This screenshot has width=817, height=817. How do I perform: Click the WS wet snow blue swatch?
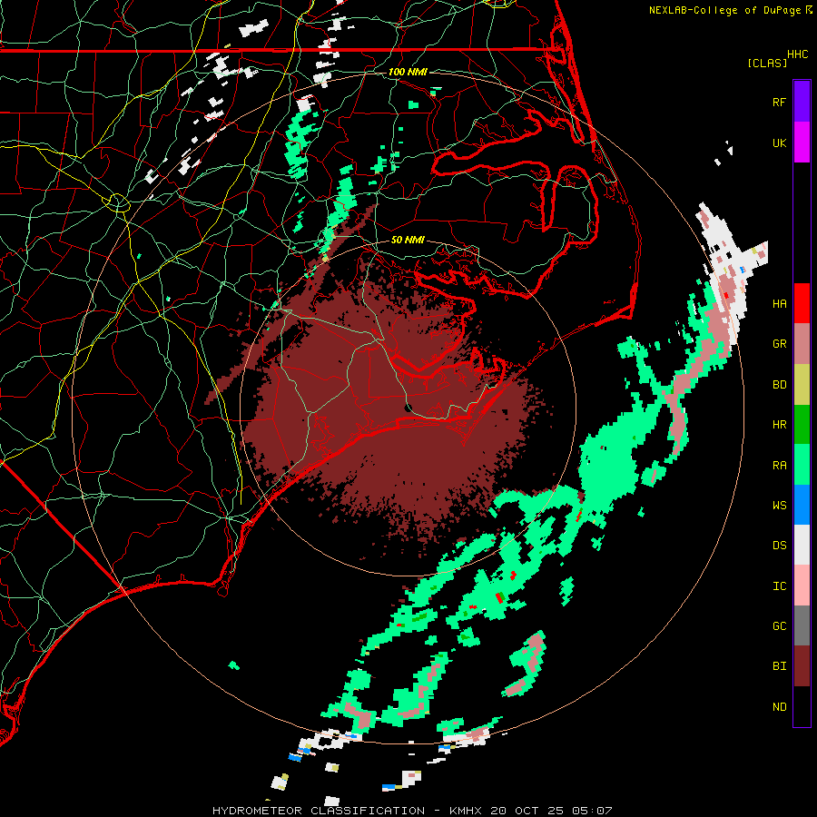[x=802, y=505]
